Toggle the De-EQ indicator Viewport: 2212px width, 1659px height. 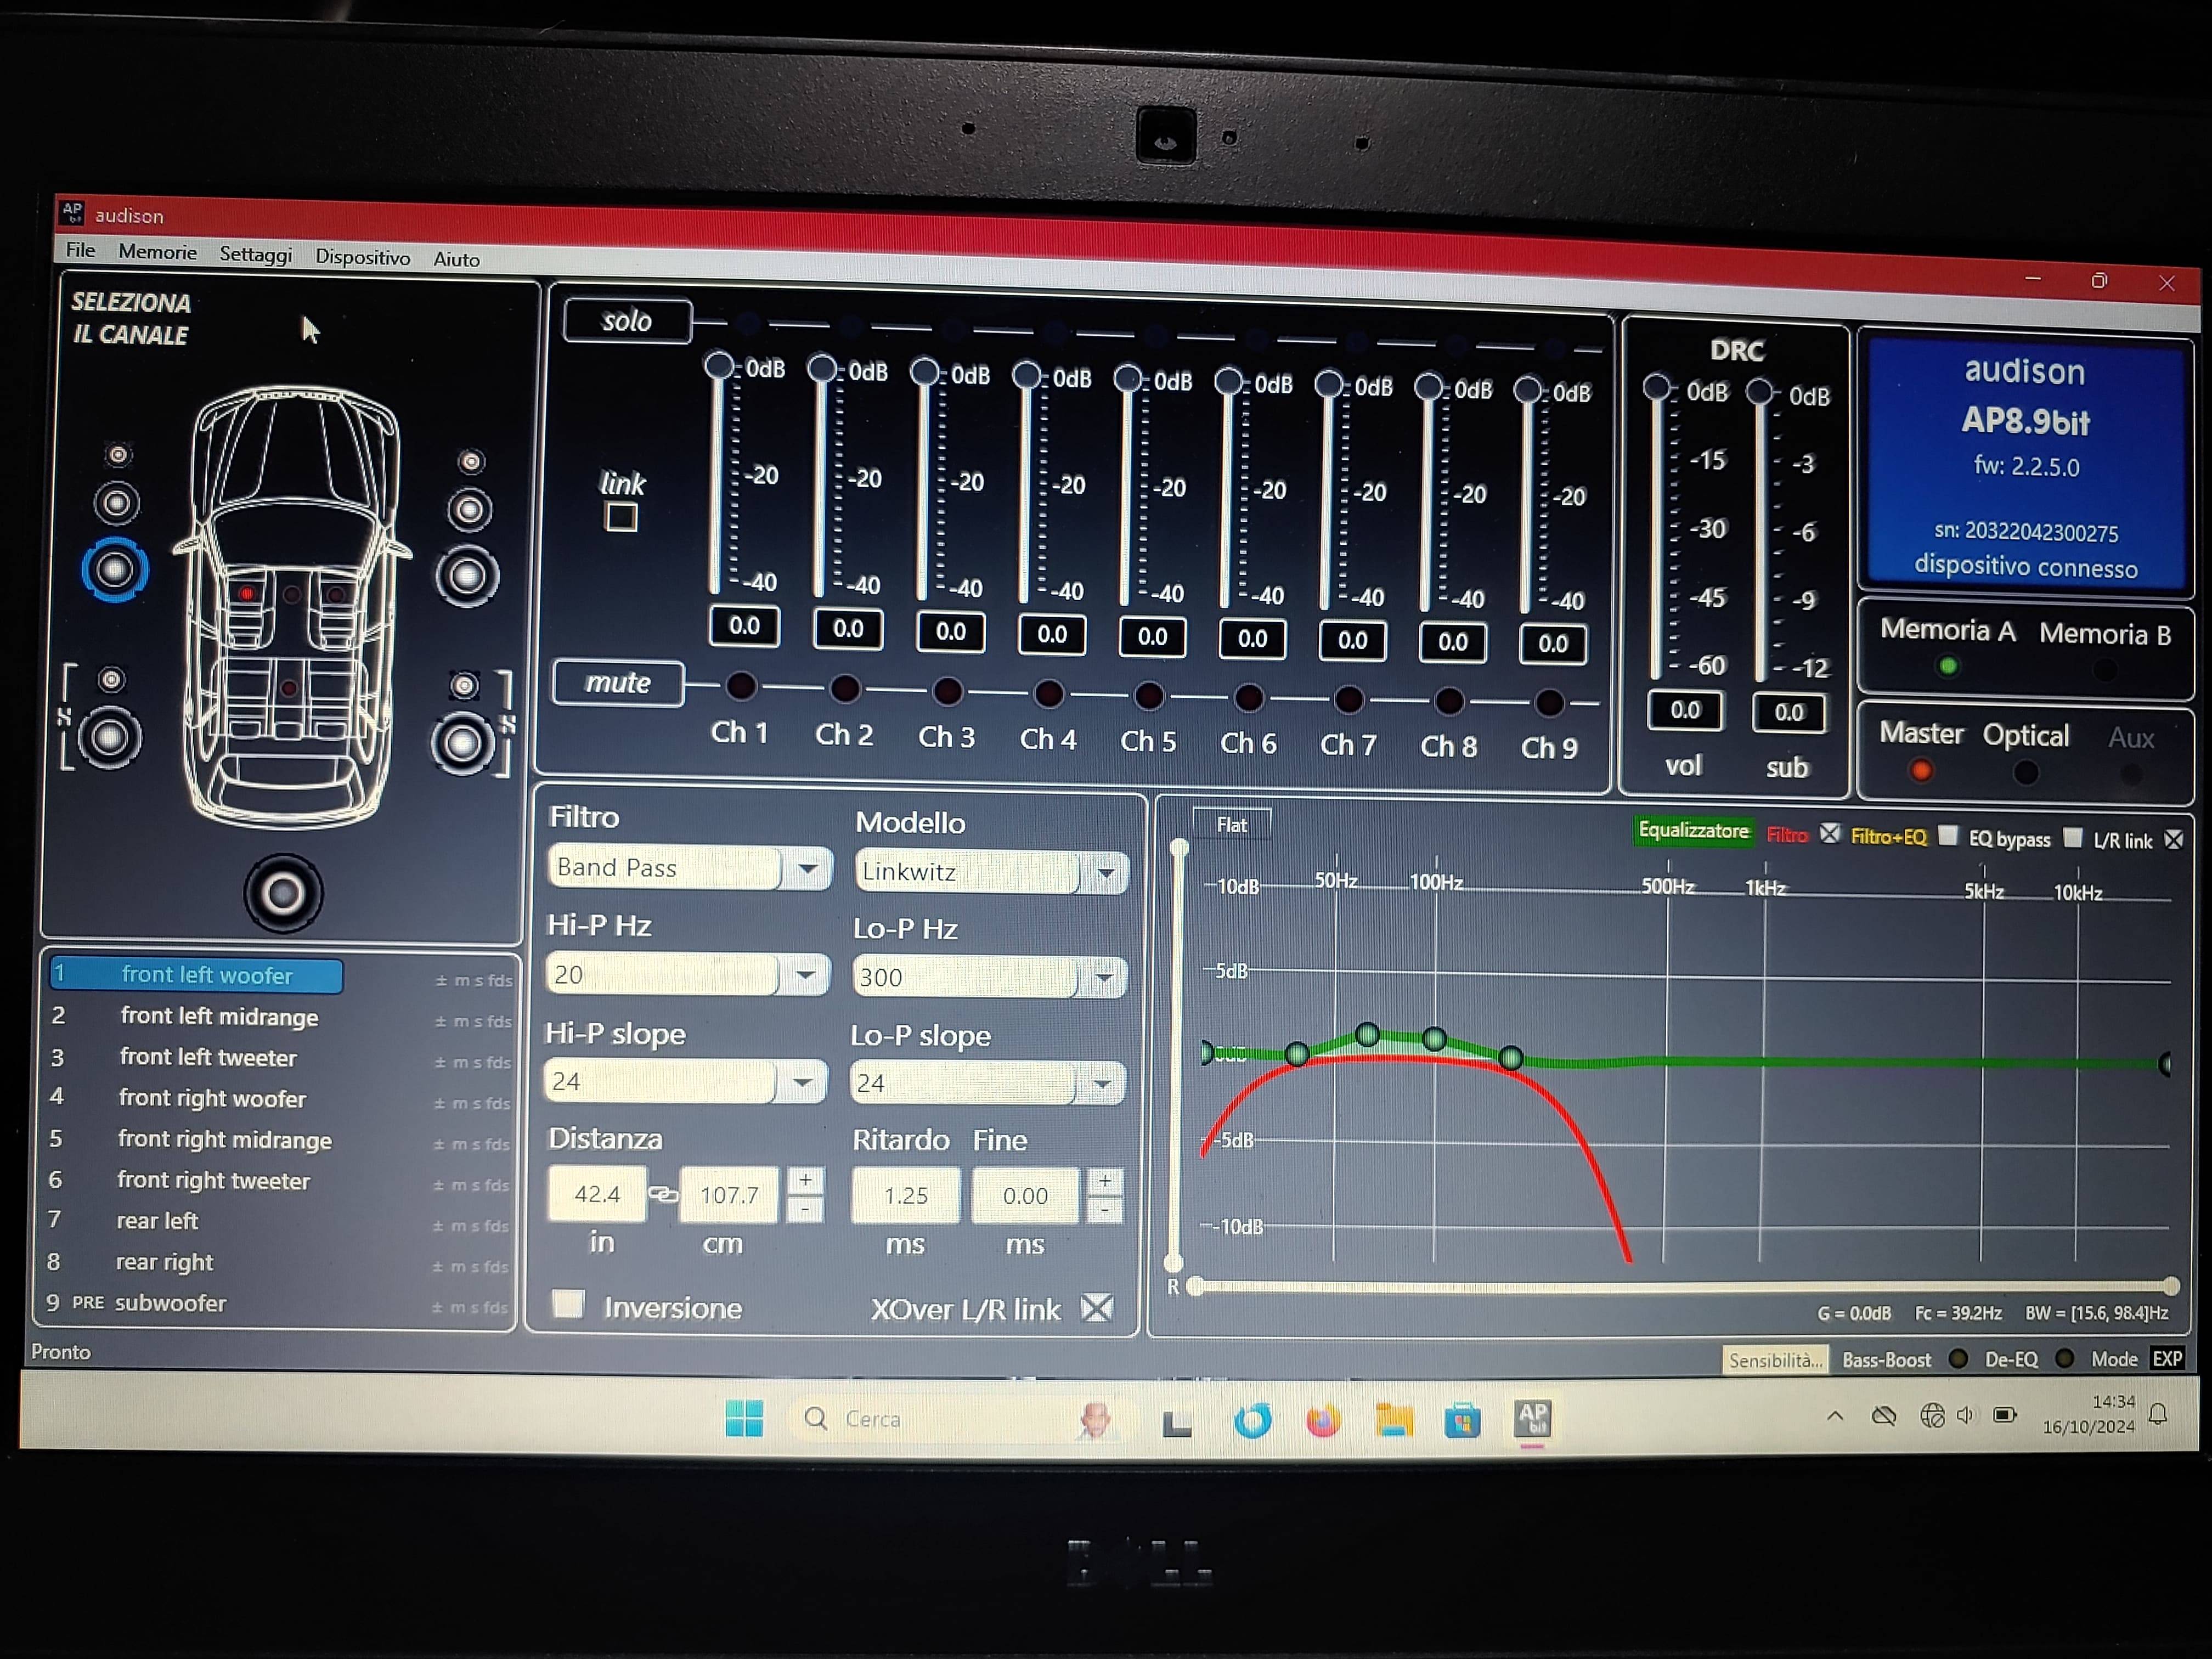[2064, 1358]
